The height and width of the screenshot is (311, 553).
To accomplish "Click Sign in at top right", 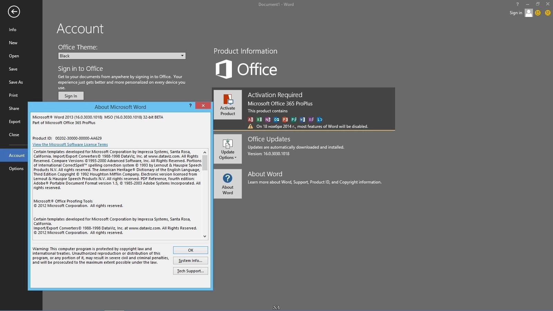I will click(x=516, y=13).
